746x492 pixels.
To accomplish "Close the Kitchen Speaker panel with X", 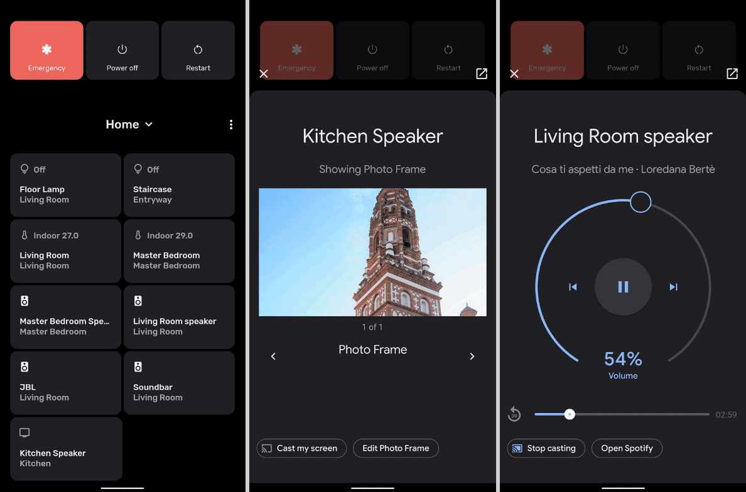I will (x=264, y=73).
